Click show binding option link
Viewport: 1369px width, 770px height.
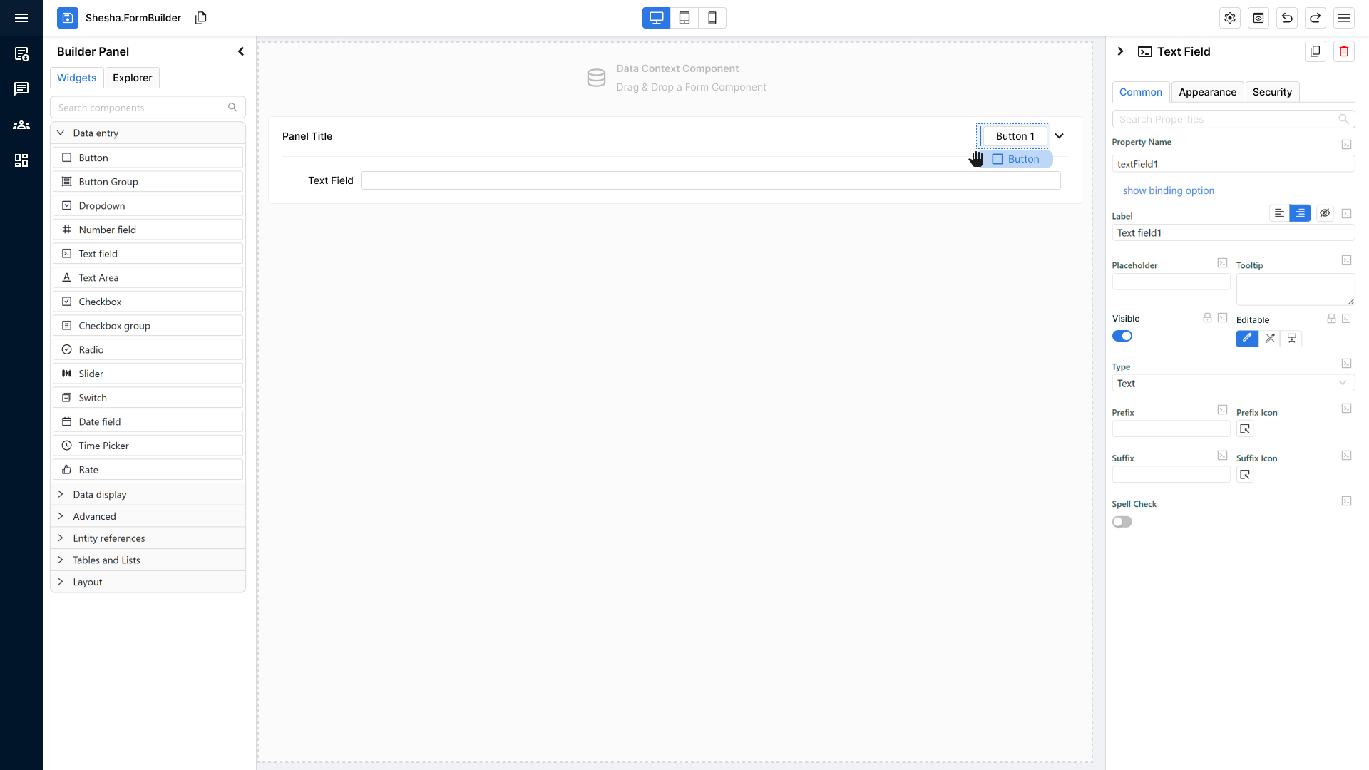coord(1168,190)
